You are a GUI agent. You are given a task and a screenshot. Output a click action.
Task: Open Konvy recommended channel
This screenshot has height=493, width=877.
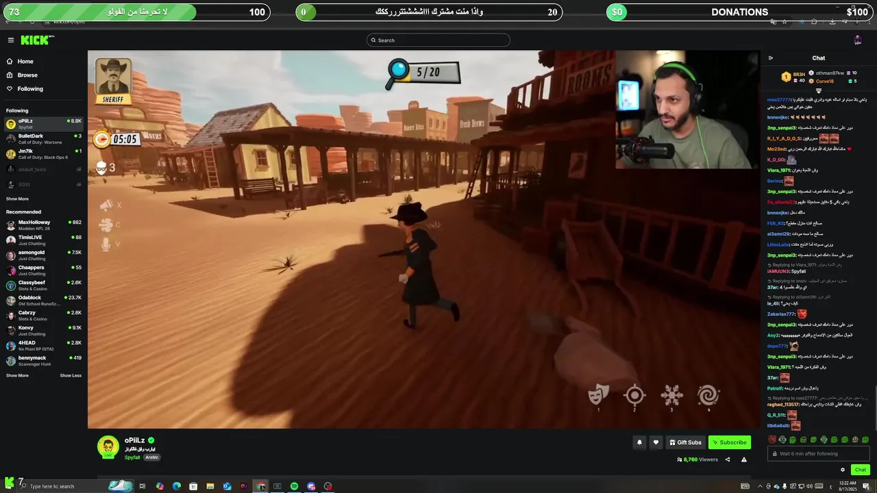point(44,331)
